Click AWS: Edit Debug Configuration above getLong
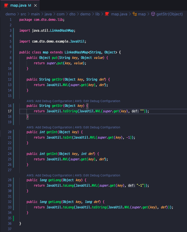This screenshot has height=232, width=187. 97,175
